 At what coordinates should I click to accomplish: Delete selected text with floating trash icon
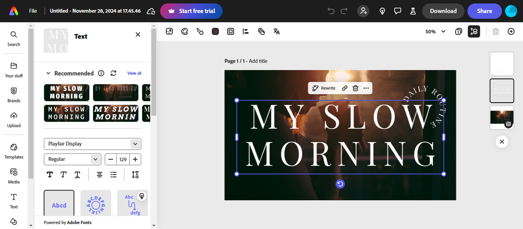coord(355,88)
